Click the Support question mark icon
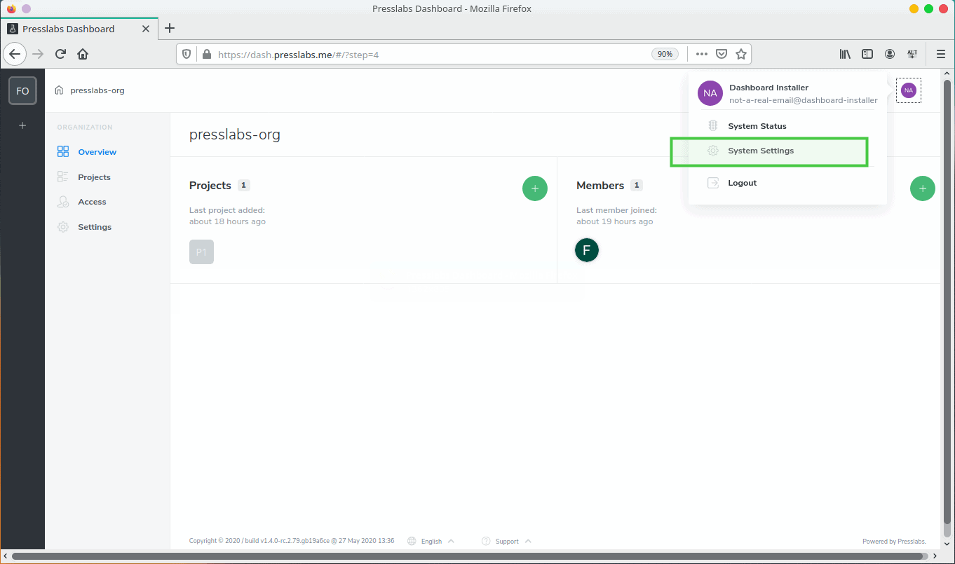 tap(486, 541)
